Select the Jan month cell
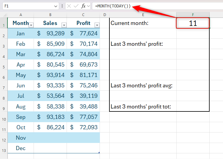 [x=21, y=33]
